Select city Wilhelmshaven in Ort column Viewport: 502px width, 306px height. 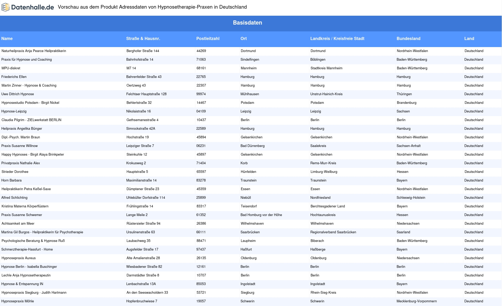[x=252, y=224]
